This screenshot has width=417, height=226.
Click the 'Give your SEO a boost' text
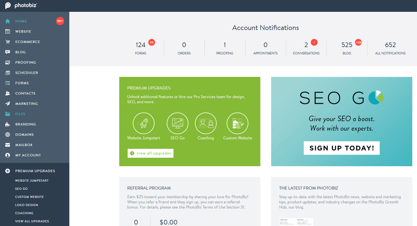point(342,119)
